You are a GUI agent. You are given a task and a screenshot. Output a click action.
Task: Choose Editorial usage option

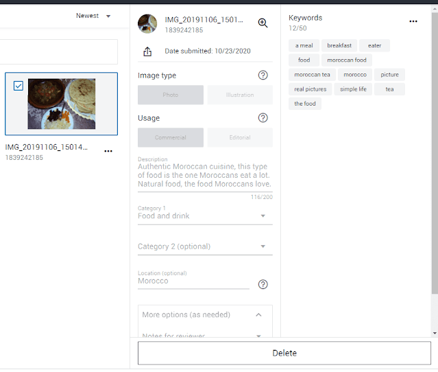point(240,137)
